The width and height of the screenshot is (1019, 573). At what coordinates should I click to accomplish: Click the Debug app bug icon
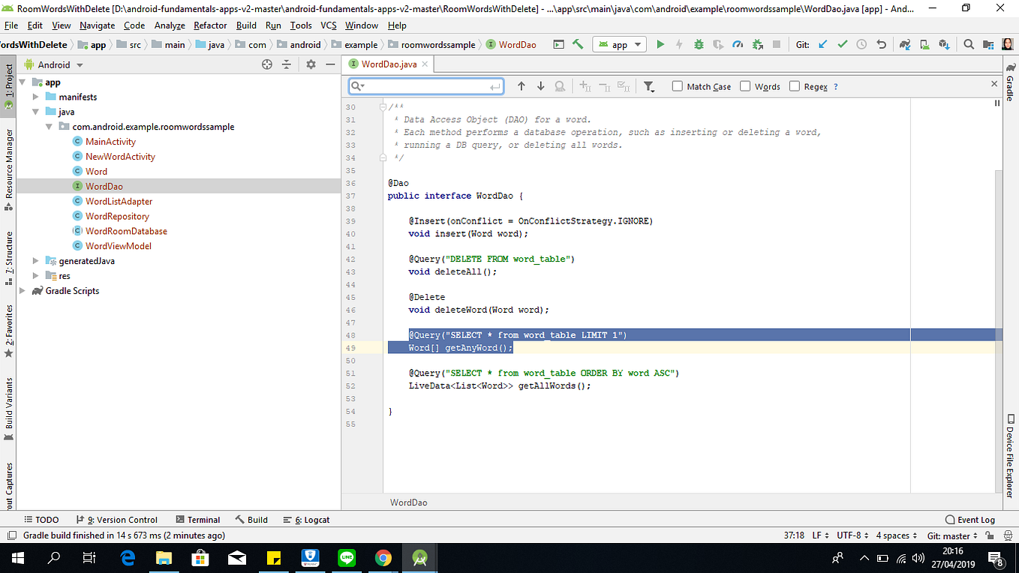(x=699, y=44)
